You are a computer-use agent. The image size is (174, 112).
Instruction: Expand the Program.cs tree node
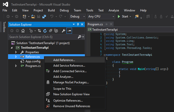click(x=16, y=66)
